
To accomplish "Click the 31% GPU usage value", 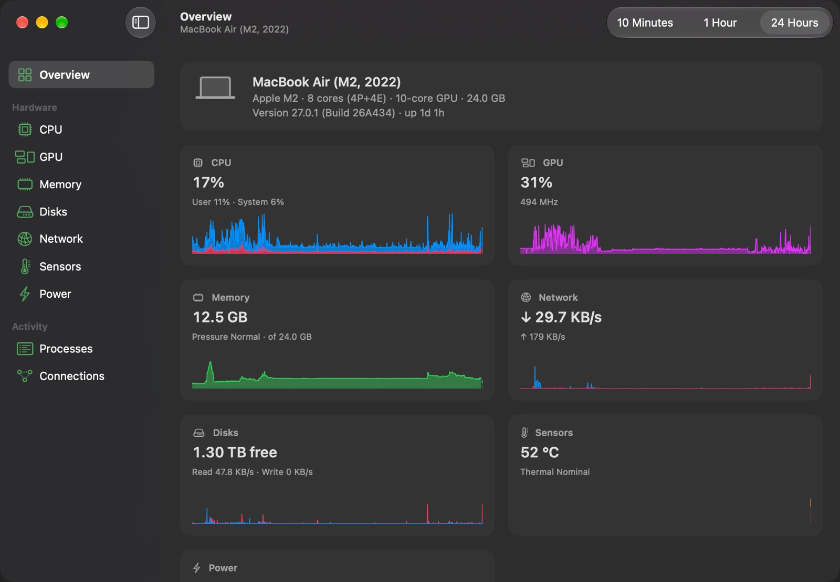I will click(x=536, y=182).
